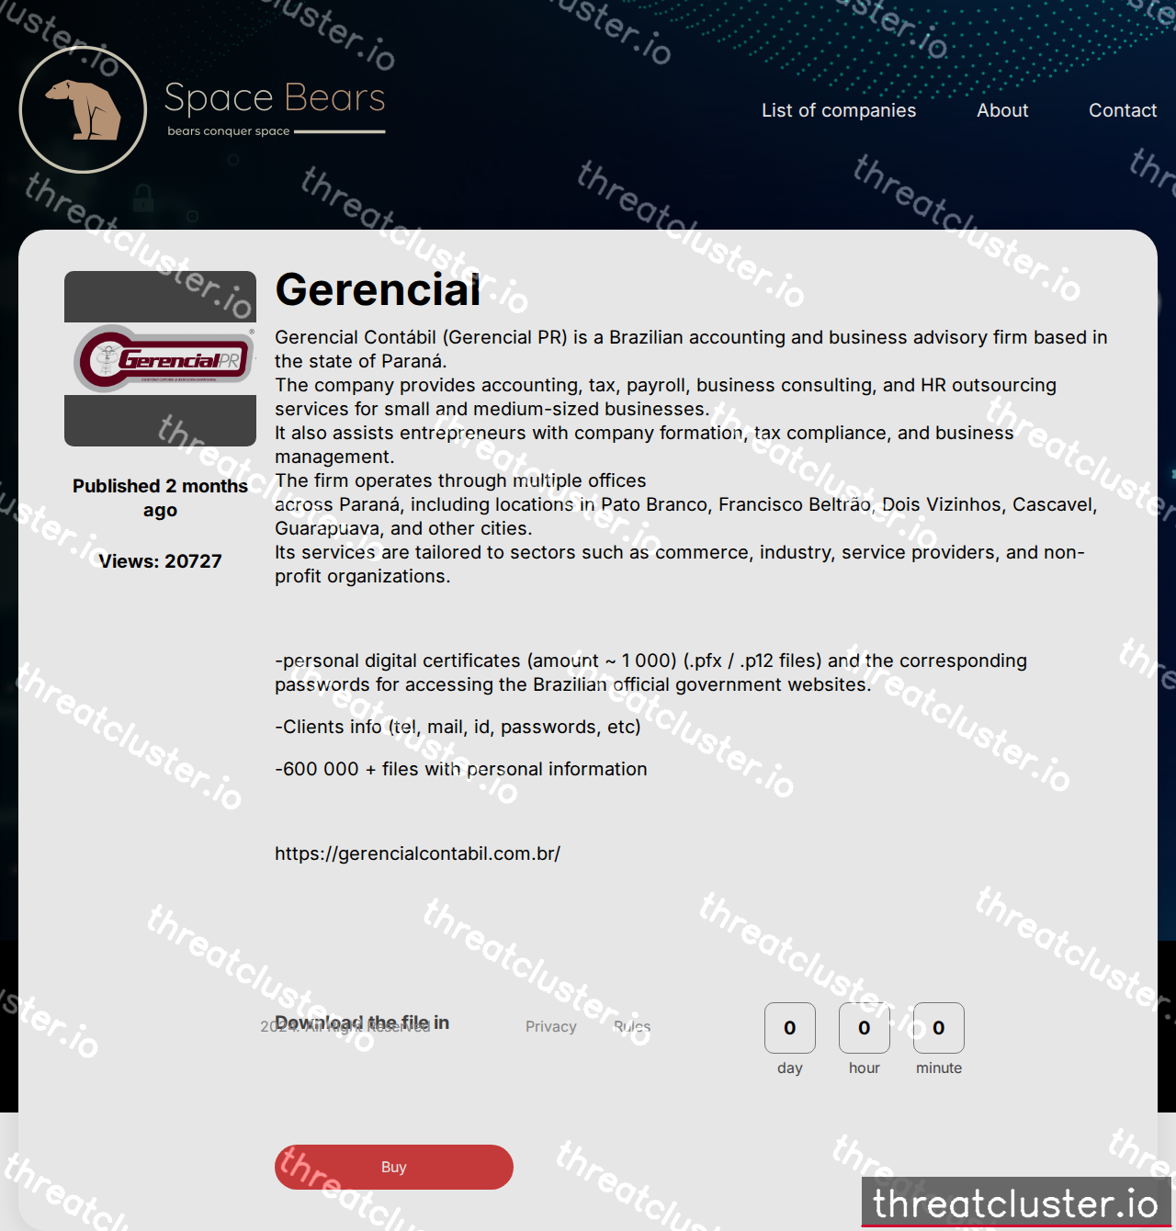
Task: Open the gerencialcontabil.com.br link
Action: click(417, 853)
